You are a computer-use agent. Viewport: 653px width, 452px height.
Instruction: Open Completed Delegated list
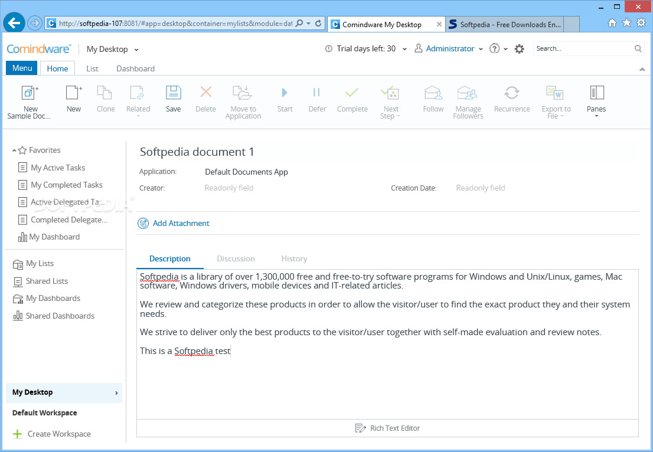(63, 220)
